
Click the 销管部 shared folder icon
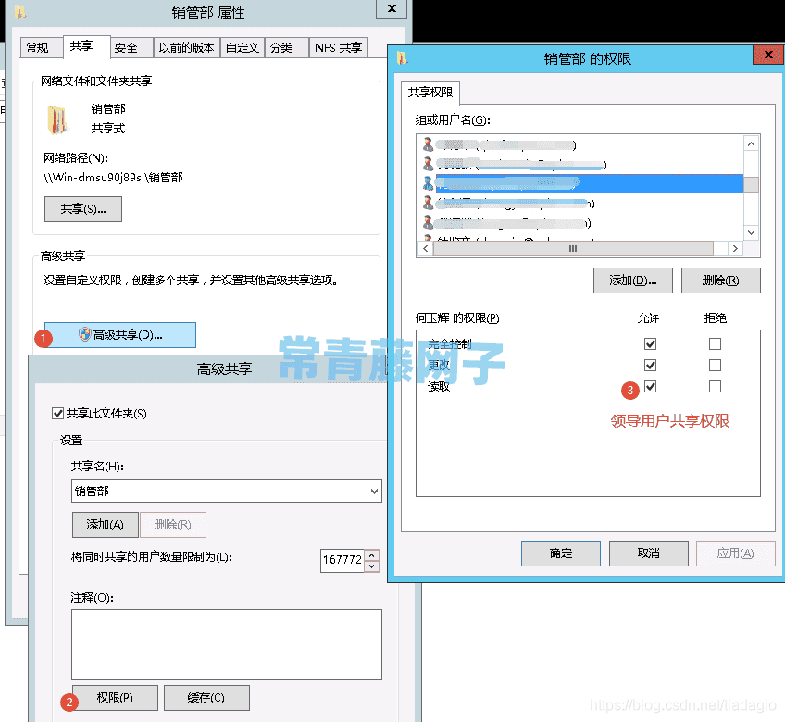57,120
